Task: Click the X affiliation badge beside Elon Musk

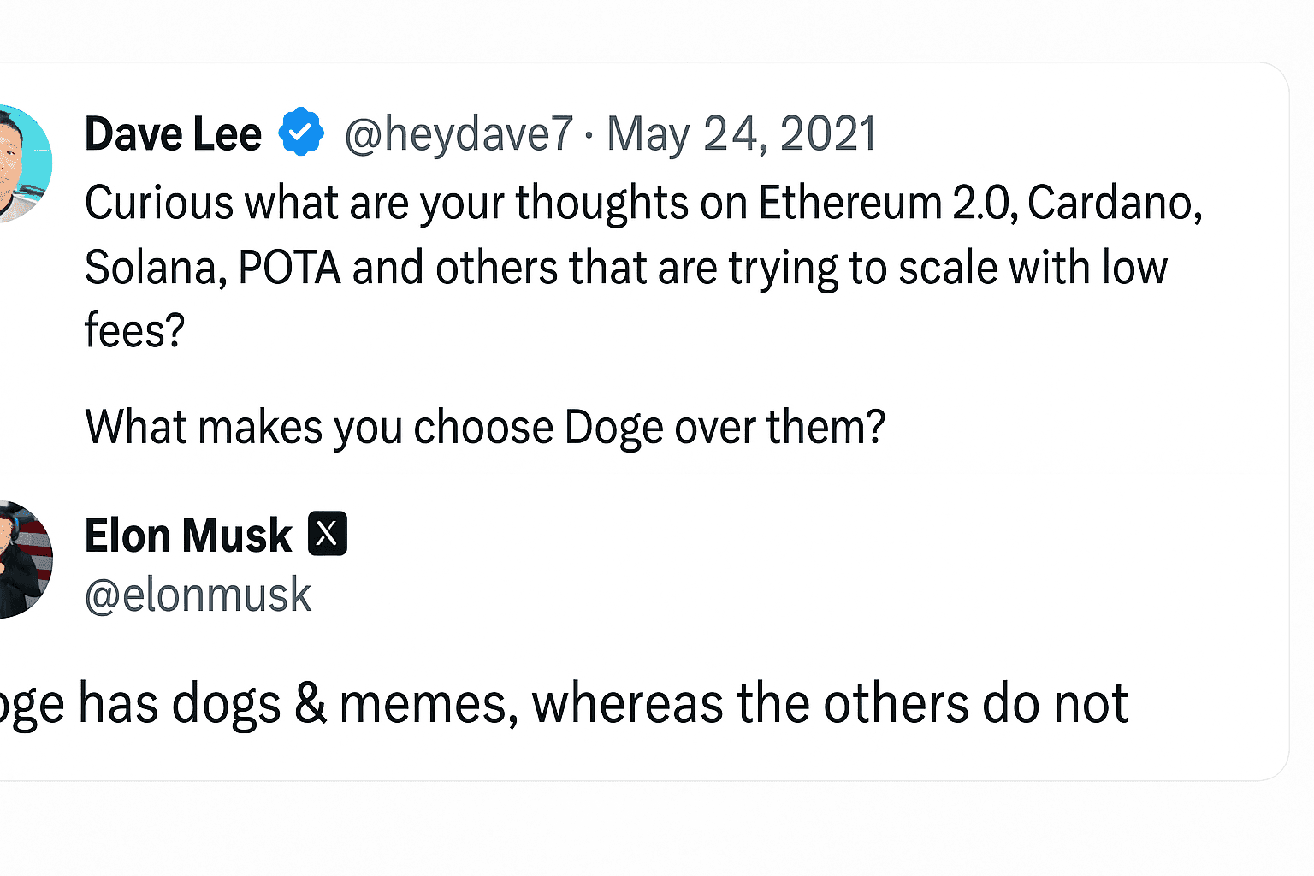Action: pos(327,534)
